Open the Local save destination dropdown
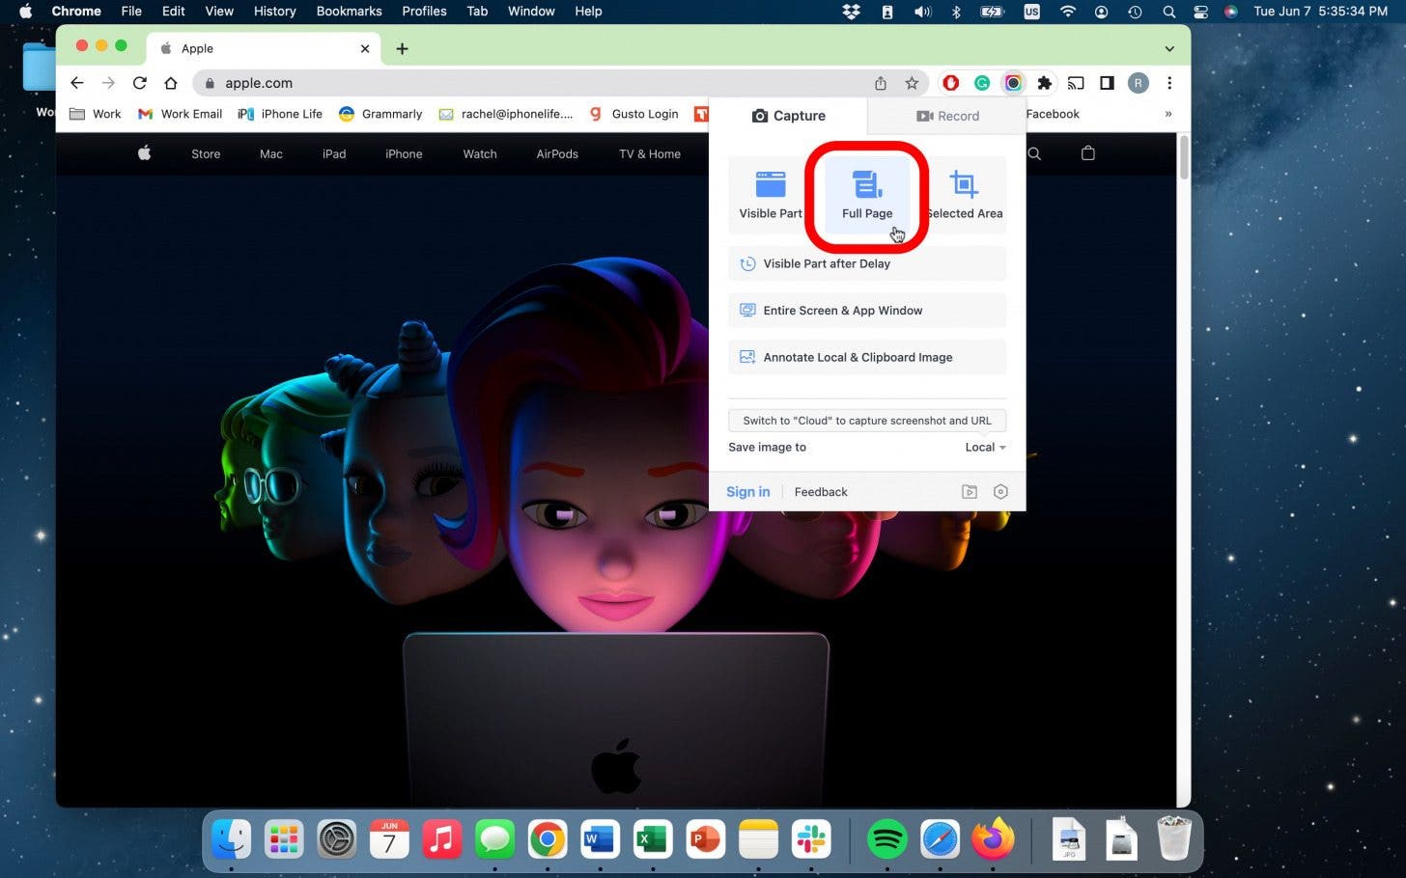The image size is (1406, 878). pos(984,447)
